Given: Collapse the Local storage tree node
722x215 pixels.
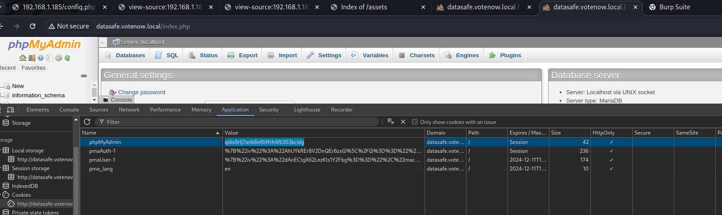Looking at the screenshot, I should pyautogui.click(x=1, y=150).
